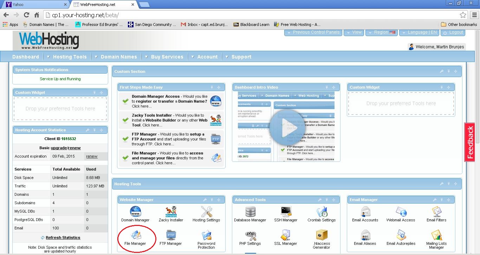480x255 pixels.
Task: Open Email Filters
Action: tap(436, 212)
